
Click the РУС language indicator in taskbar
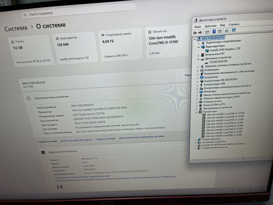(x=240, y=190)
